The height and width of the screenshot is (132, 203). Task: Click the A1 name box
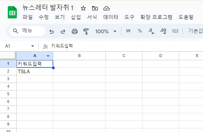[20, 46]
